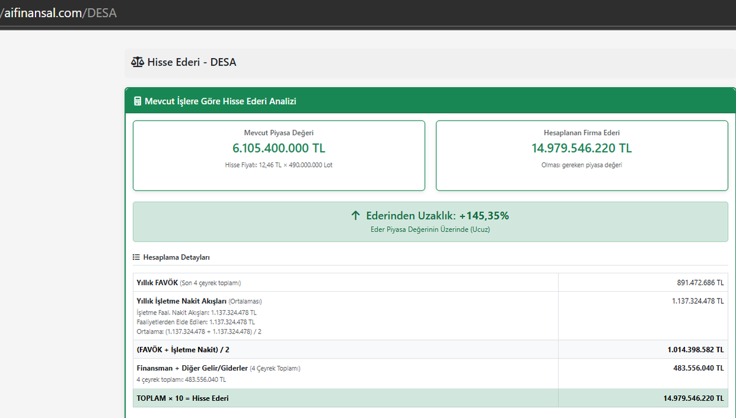Click the list icon beside Hesaplama Detayları
The image size is (736, 418).
(x=137, y=257)
